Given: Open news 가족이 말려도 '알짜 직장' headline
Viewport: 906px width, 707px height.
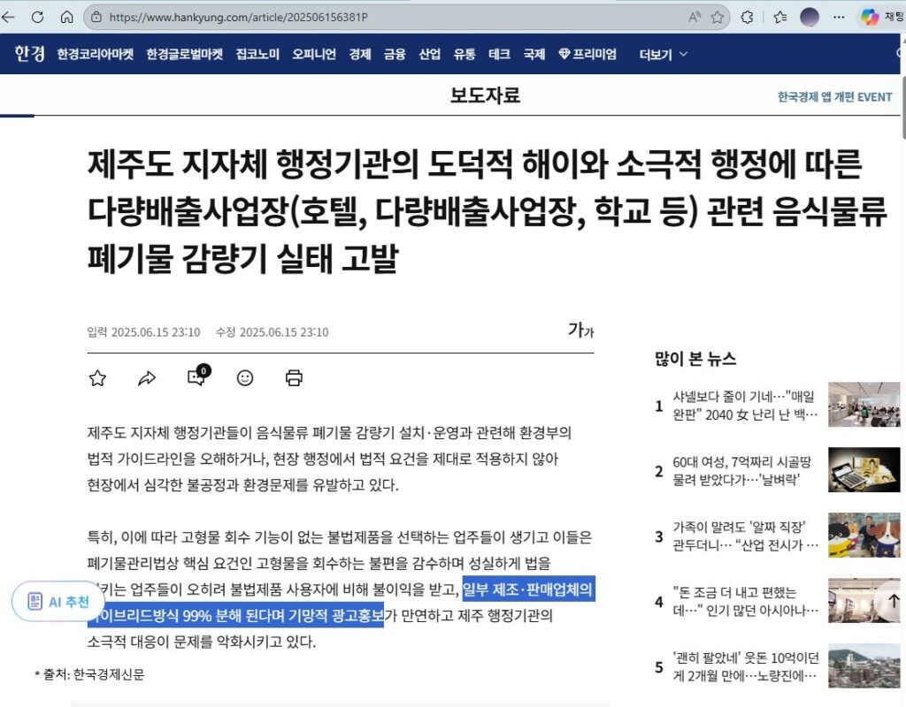Looking at the screenshot, I should point(745,536).
